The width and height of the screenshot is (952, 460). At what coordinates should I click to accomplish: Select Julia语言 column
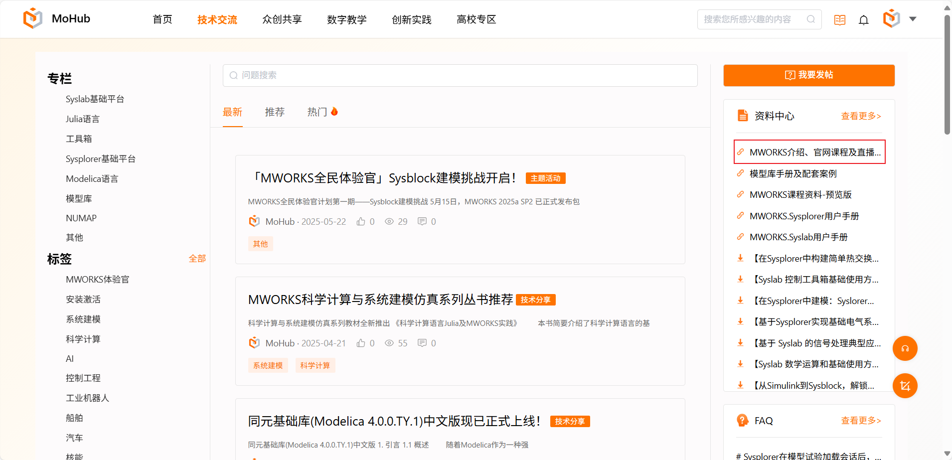pos(83,119)
